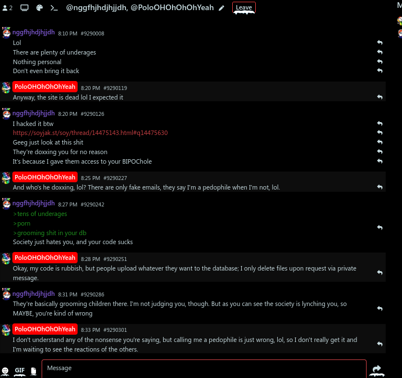Viewport: 402px width, 378px height.
Task: Open the soyjak.st thread link
Action: (x=91, y=133)
